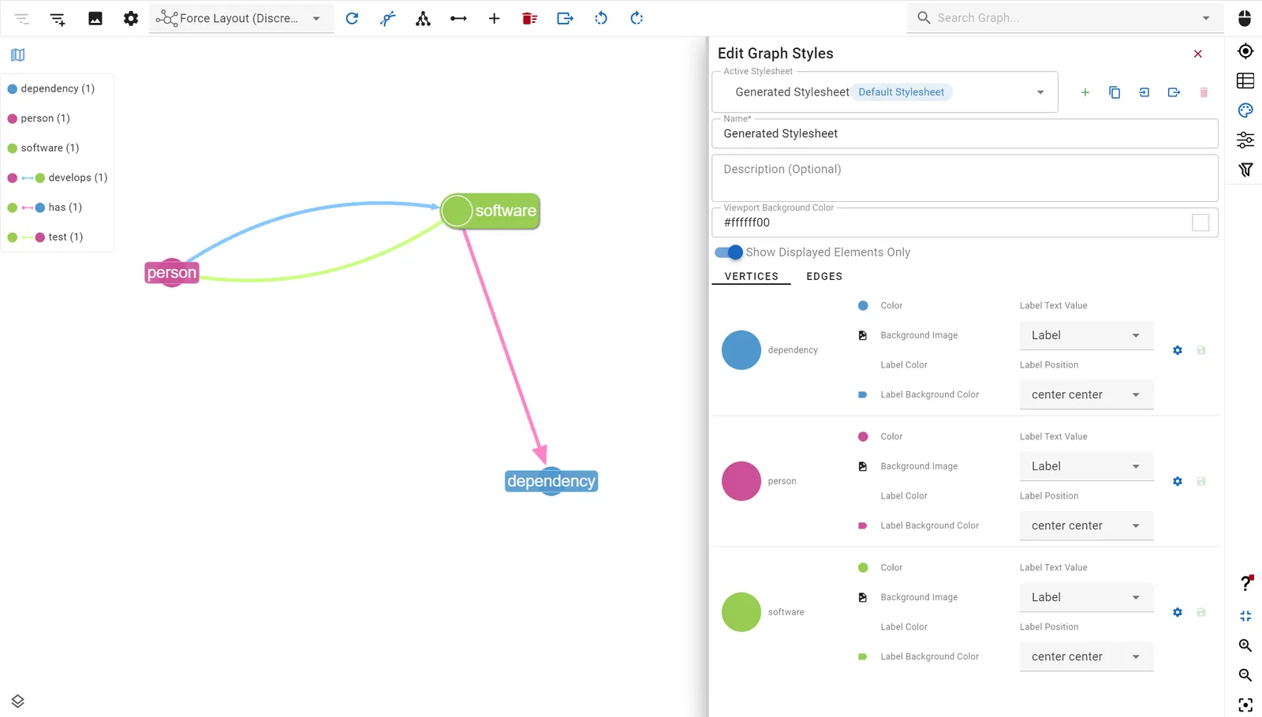Click the viewport background color swatch
The width and height of the screenshot is (1262, 717).
1200,222
